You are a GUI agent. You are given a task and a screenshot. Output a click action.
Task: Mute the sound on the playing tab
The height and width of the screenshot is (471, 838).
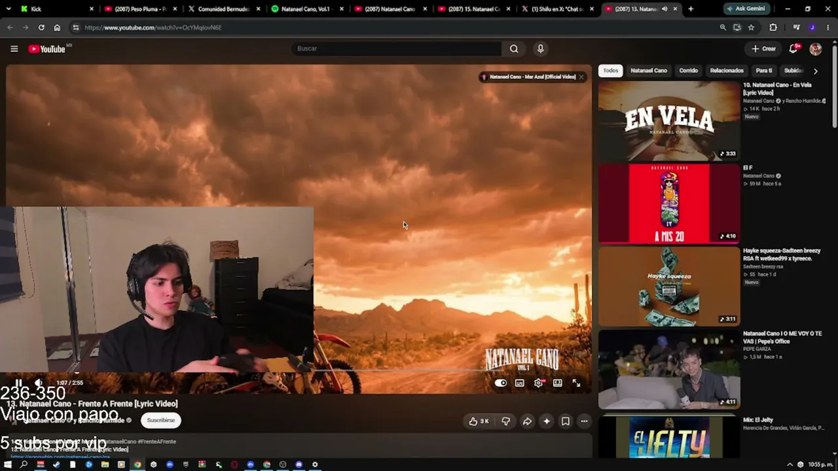(x=665, y=9)
